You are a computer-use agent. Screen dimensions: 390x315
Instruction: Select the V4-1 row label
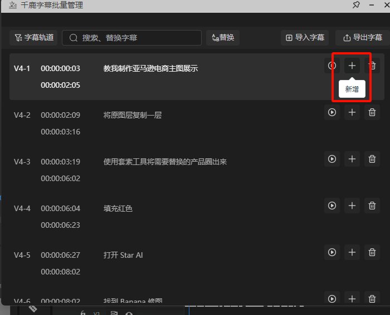22,68
